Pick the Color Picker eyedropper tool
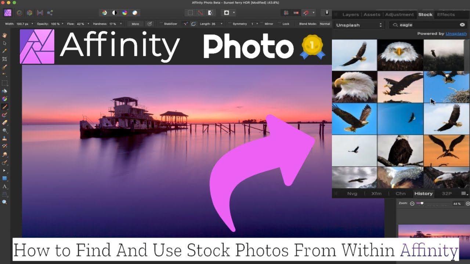This screenshot has height=264, width=470. tap(5, 51)
